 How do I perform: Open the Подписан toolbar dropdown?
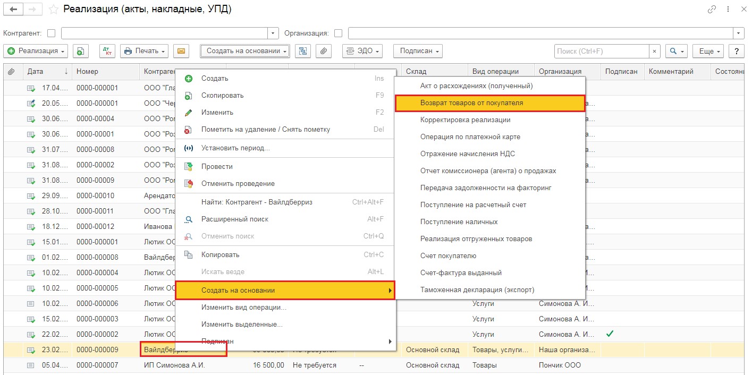418,51
